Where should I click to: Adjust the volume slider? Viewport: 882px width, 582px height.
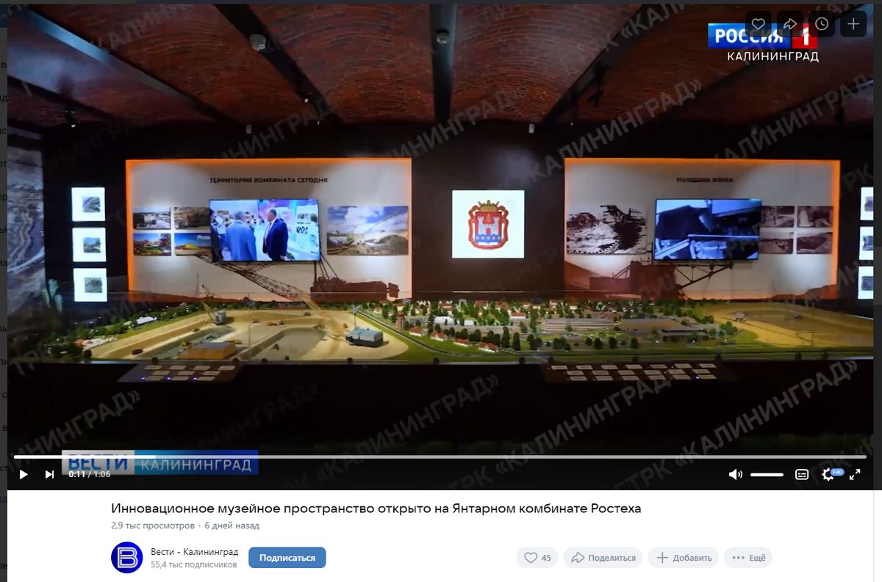click(767, 475)
